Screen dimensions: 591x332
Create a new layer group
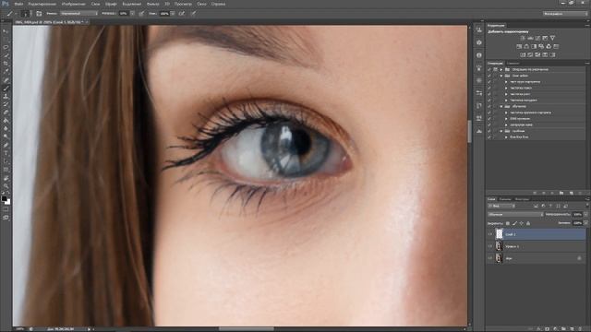[x=563, y=328]
